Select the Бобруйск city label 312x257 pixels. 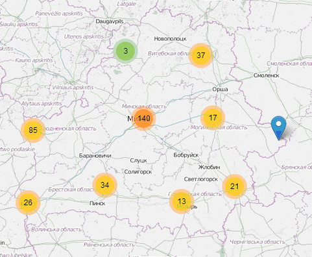click(x=186, y=155)
